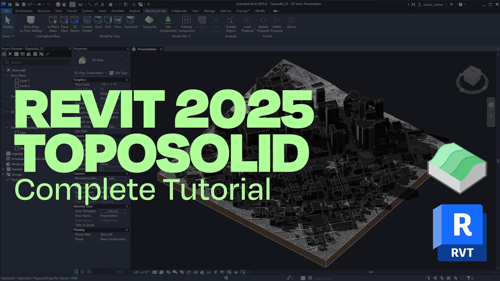Click the Edit Type button
Screen dimensions: 500x281
pyautogui.click(x=118, y=73)
